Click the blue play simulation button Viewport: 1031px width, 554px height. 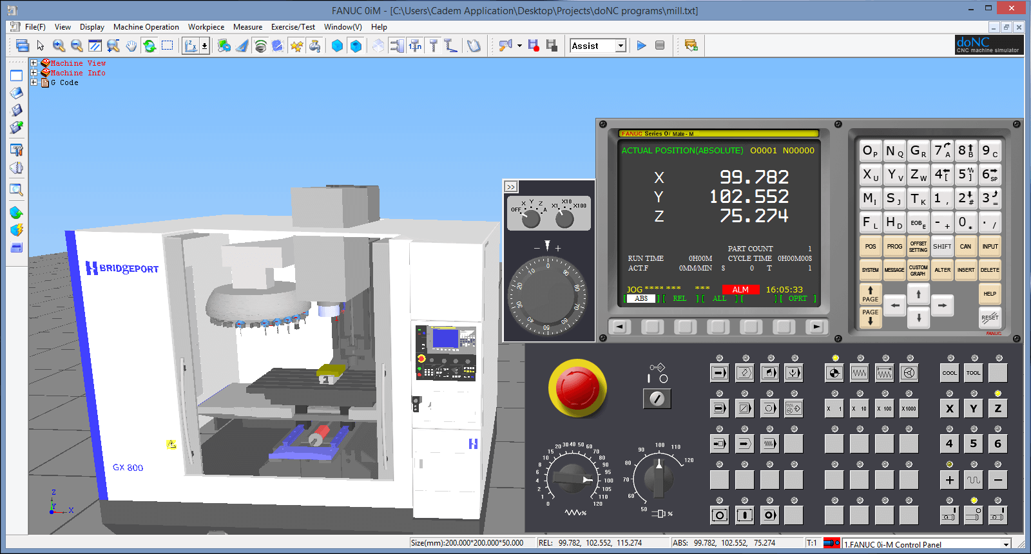click(641, 45)
